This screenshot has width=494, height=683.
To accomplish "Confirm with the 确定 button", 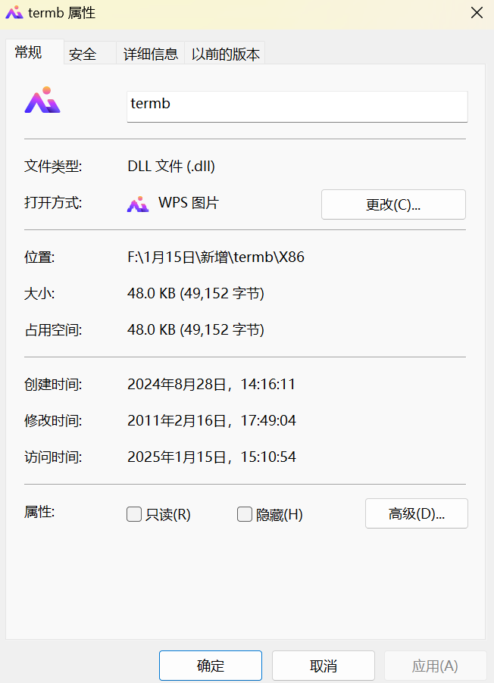I will pyautogui.click(x=211, y=666).
